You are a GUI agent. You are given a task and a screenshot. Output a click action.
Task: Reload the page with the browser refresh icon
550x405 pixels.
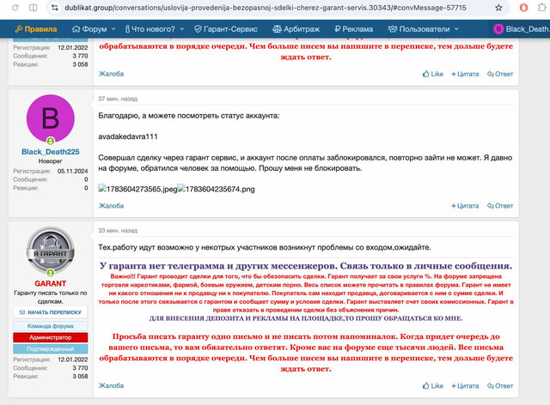[x=15, y=8]
